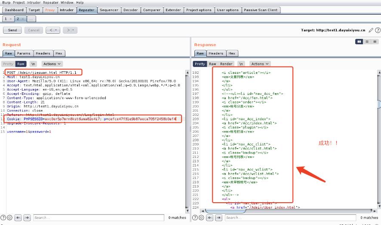Switch to the Intruder tool tab
This screenshot has height=225, width=381.
[67, 10]
